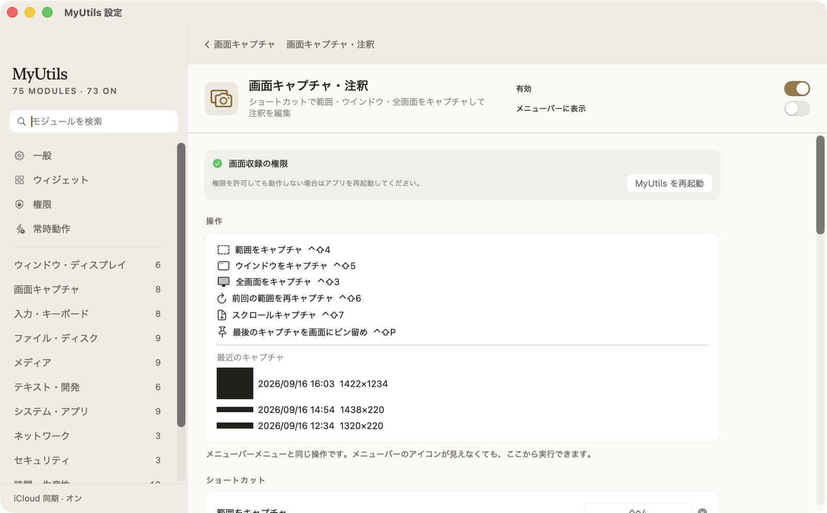Click the pin icon for 最後のキャプチャを画面にピン留め

pyautogui.click(x=222, y=332)
